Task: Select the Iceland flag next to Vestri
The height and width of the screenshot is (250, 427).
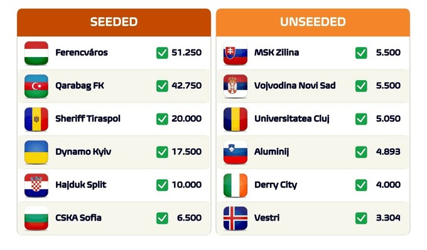Action: pos(235,219)
